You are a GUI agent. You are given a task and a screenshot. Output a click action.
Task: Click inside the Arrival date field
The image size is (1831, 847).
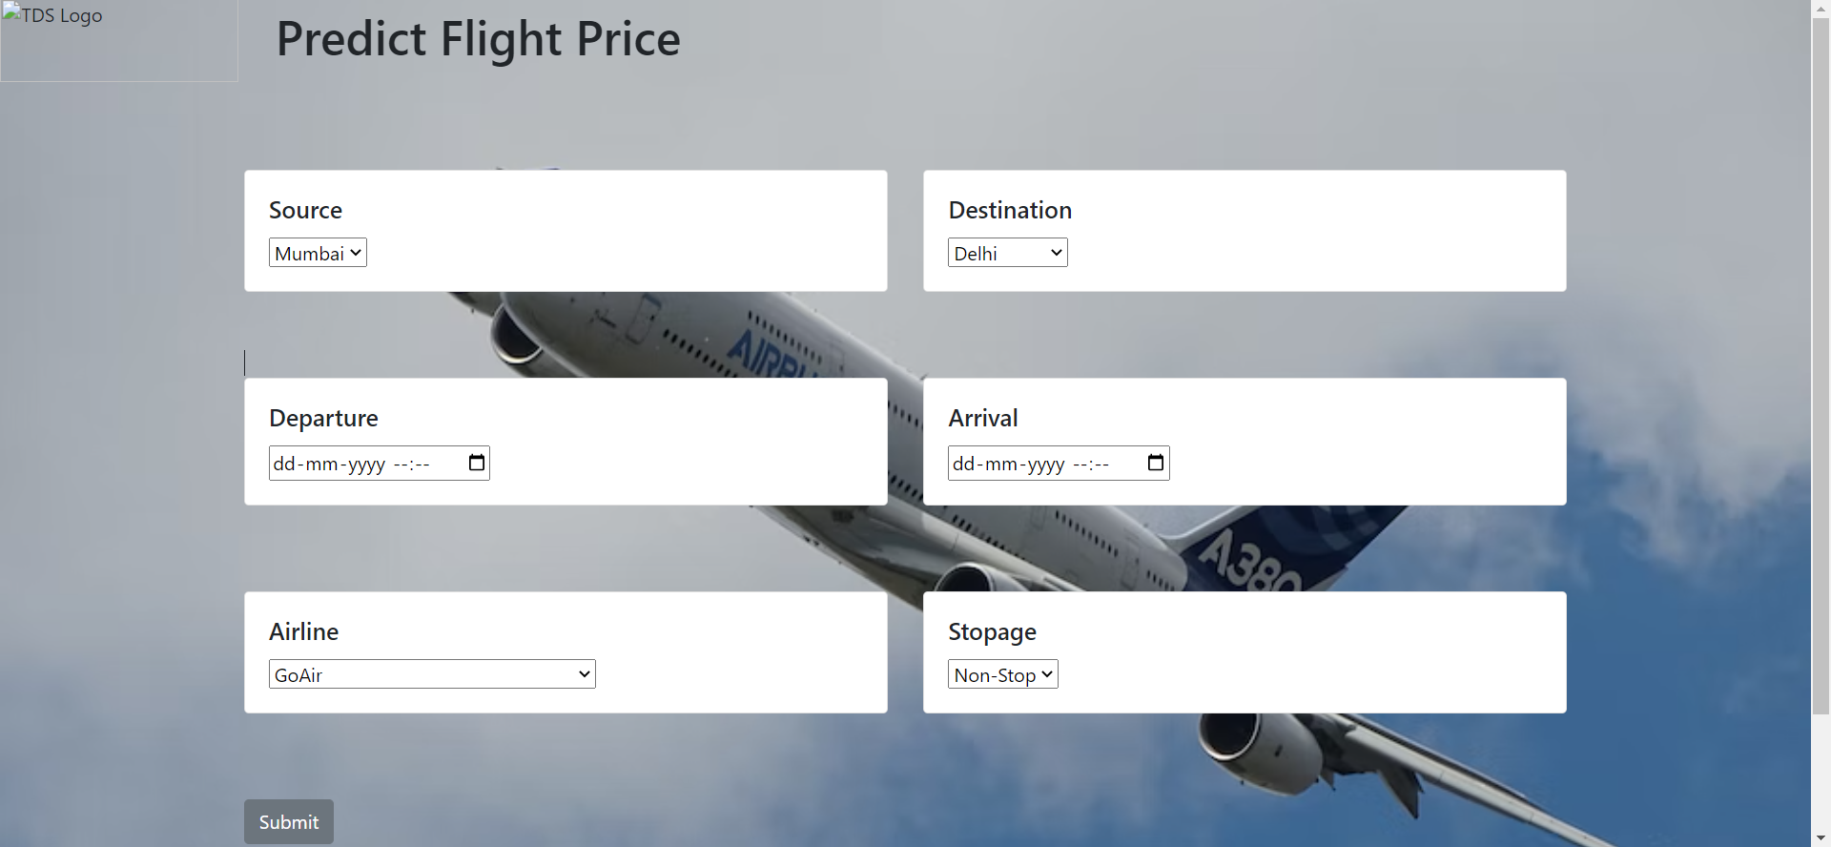coord(1030,463)
